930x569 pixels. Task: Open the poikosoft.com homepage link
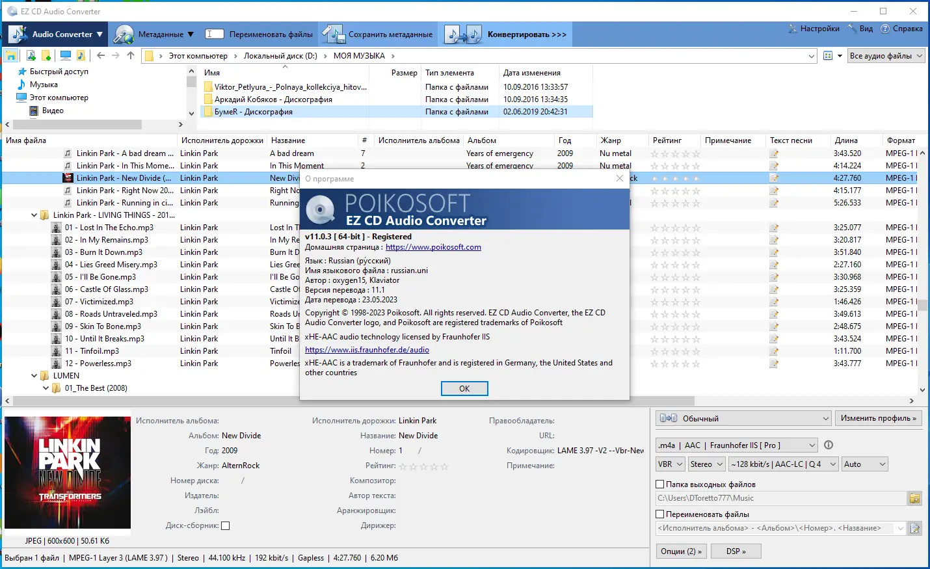coord(433,247)
